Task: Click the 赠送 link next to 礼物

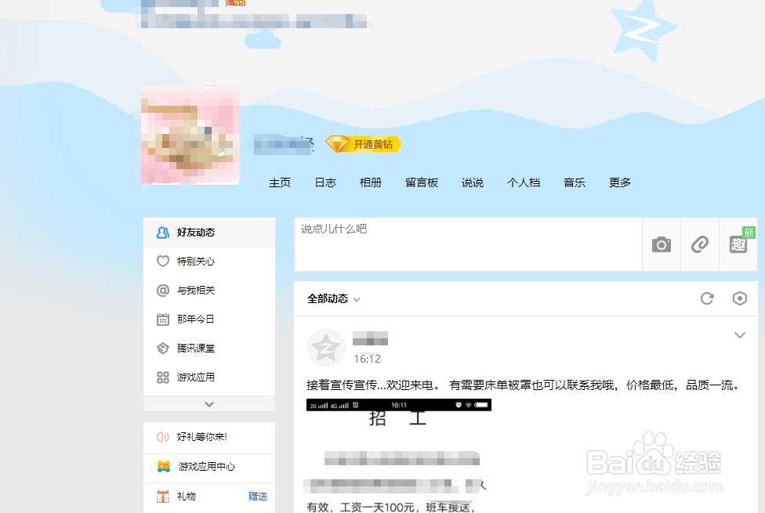Action: [258, 496]
